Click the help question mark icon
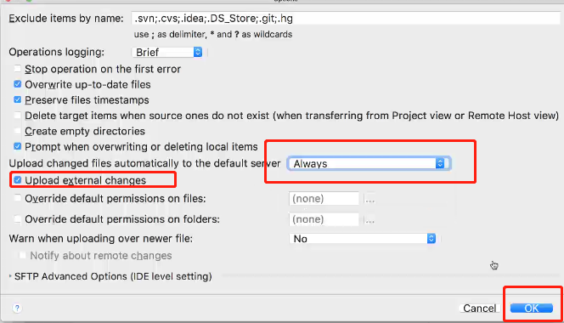This screenshot has height=323, width=564. click(17, 308)
